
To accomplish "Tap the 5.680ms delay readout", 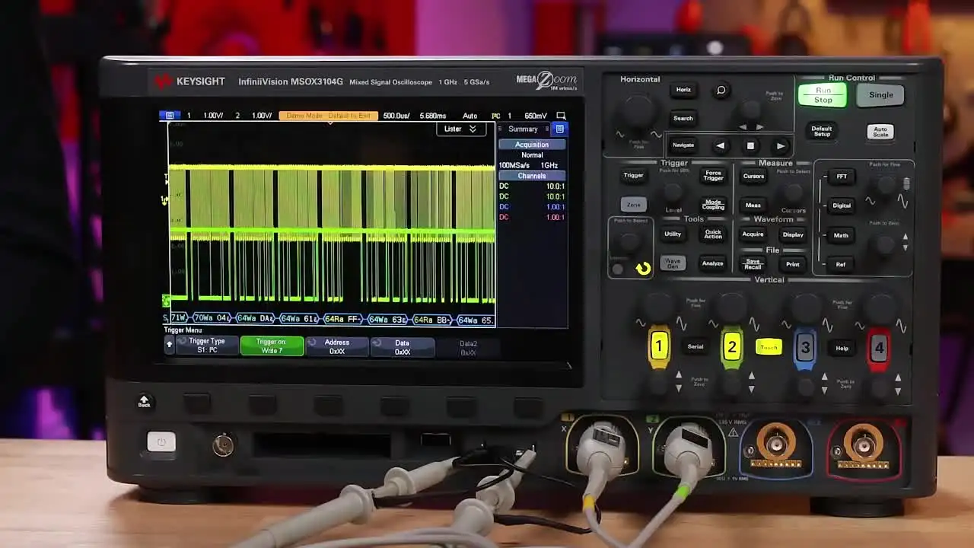I will [x=433, y=116].
